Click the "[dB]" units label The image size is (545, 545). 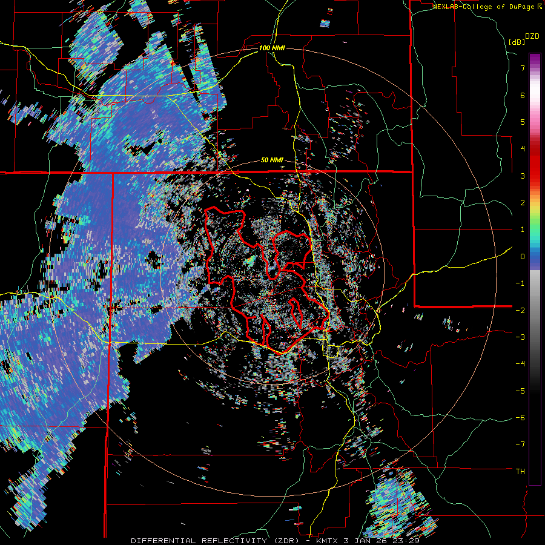517,42
